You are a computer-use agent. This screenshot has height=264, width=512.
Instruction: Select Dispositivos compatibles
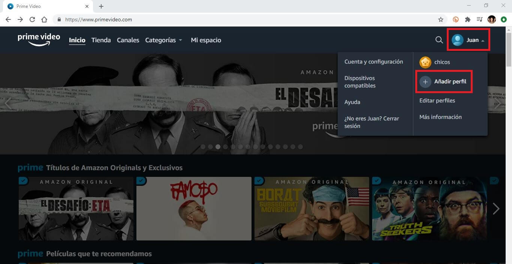(360, 82)
